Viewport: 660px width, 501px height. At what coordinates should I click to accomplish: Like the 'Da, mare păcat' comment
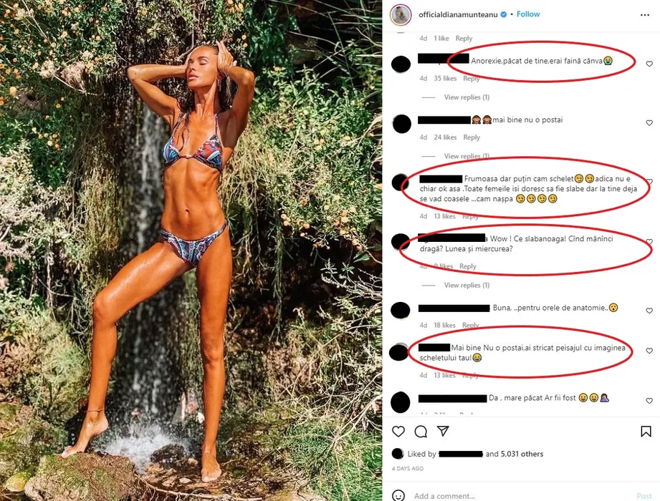(649, 401)
